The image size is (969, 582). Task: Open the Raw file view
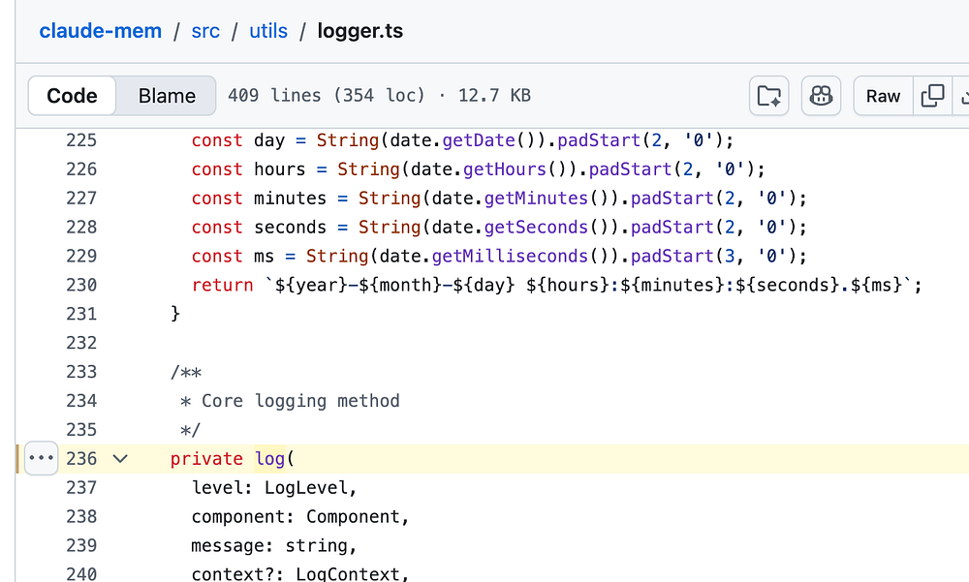point(883,96)
